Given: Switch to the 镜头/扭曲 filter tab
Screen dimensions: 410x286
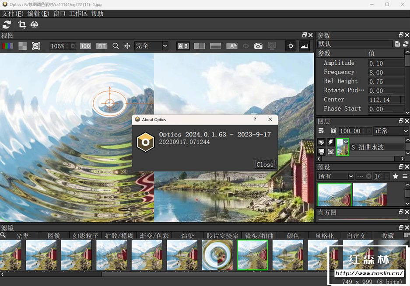Looking at the screenshot, I should [x=259, y=236].
